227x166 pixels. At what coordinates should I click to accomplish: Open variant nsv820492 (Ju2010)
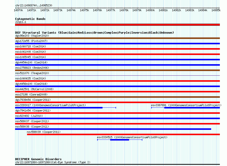(x=29, y=116)
